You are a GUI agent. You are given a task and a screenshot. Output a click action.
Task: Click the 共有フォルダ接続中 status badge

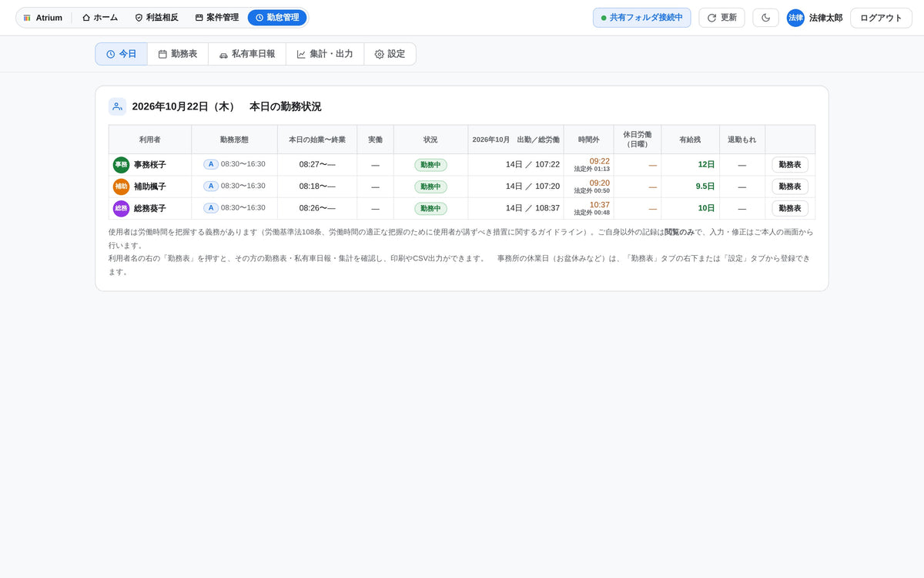click(x=642, y=18)
